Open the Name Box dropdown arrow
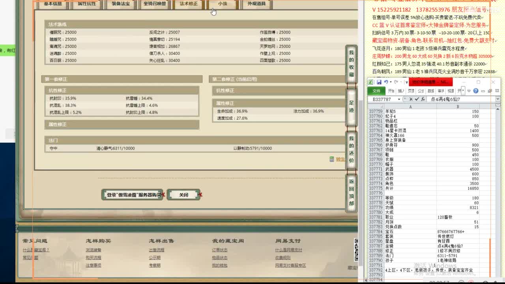The height and width of the screenshot is (284, 505). tap(399, 99)
